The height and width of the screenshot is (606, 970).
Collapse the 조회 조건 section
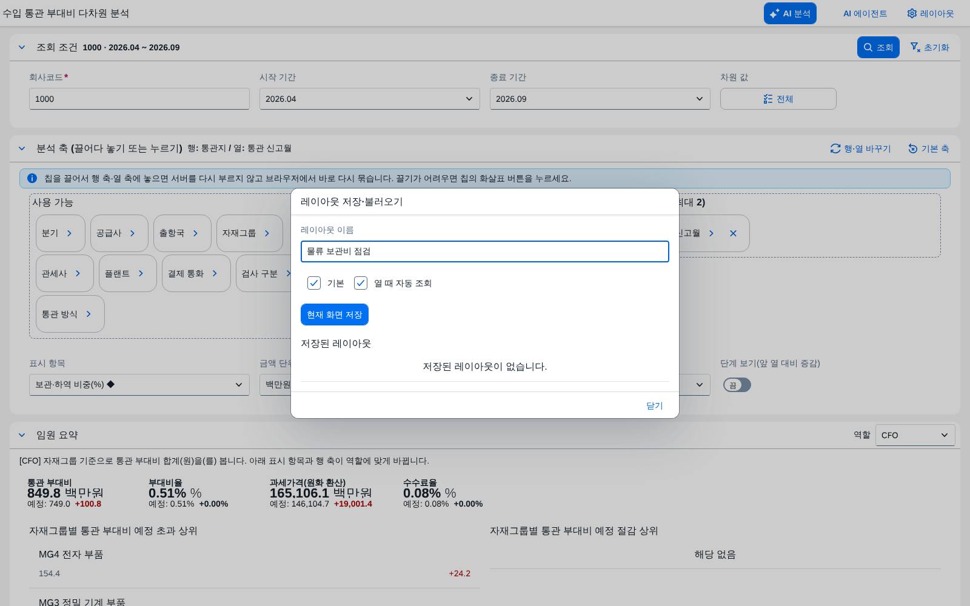coord(22,47)
